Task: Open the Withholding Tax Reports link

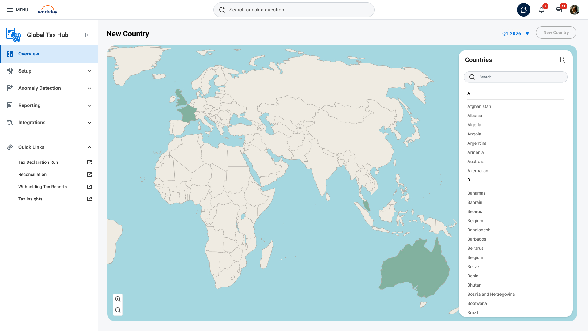Action: 43,187
